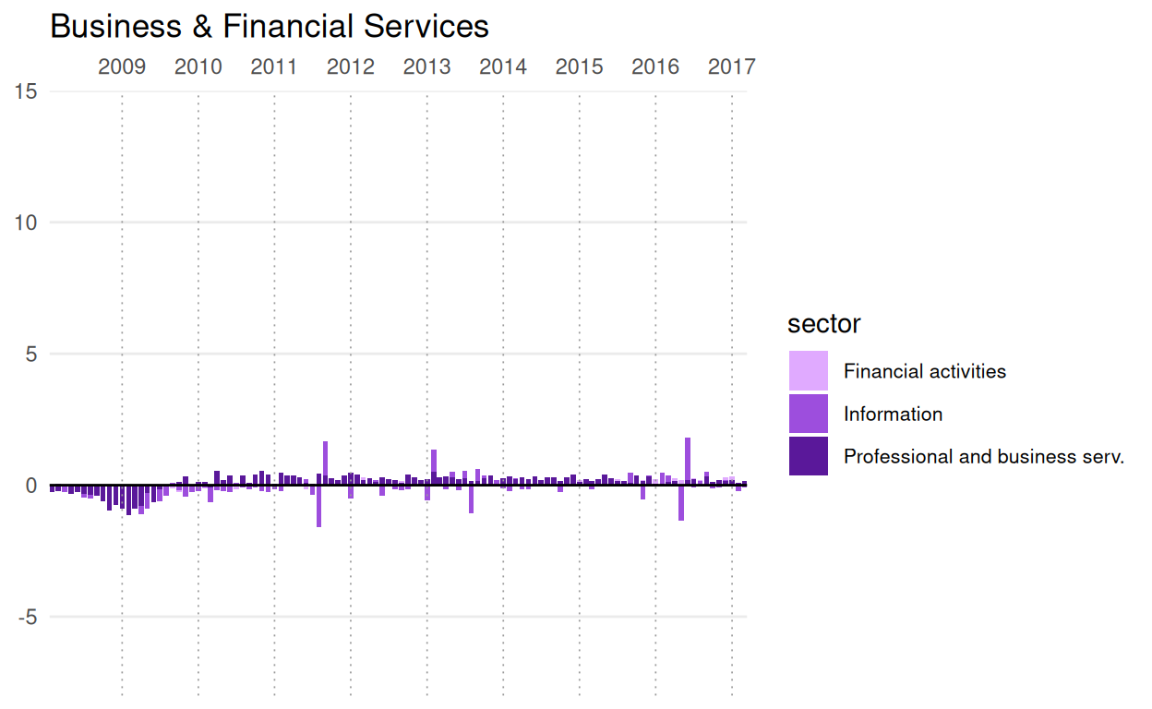
Task: Click the y-axis label 15
Action: [26, 91]
